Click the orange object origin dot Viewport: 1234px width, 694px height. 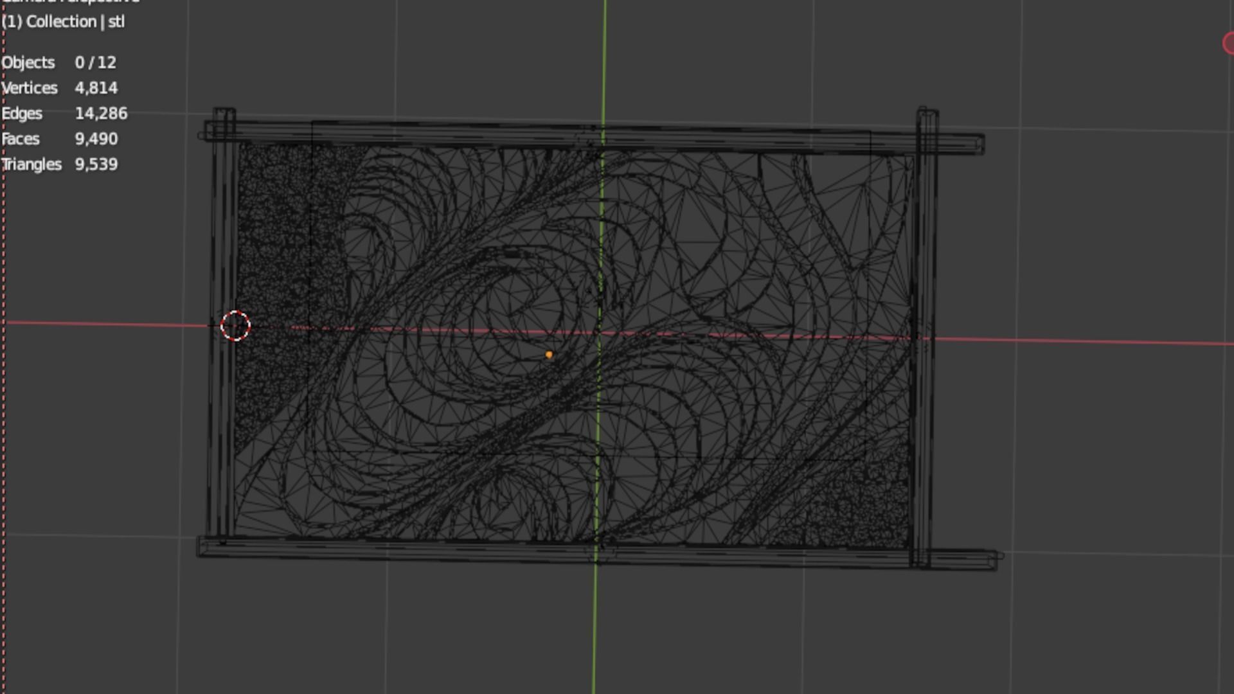tap(549, 354)
